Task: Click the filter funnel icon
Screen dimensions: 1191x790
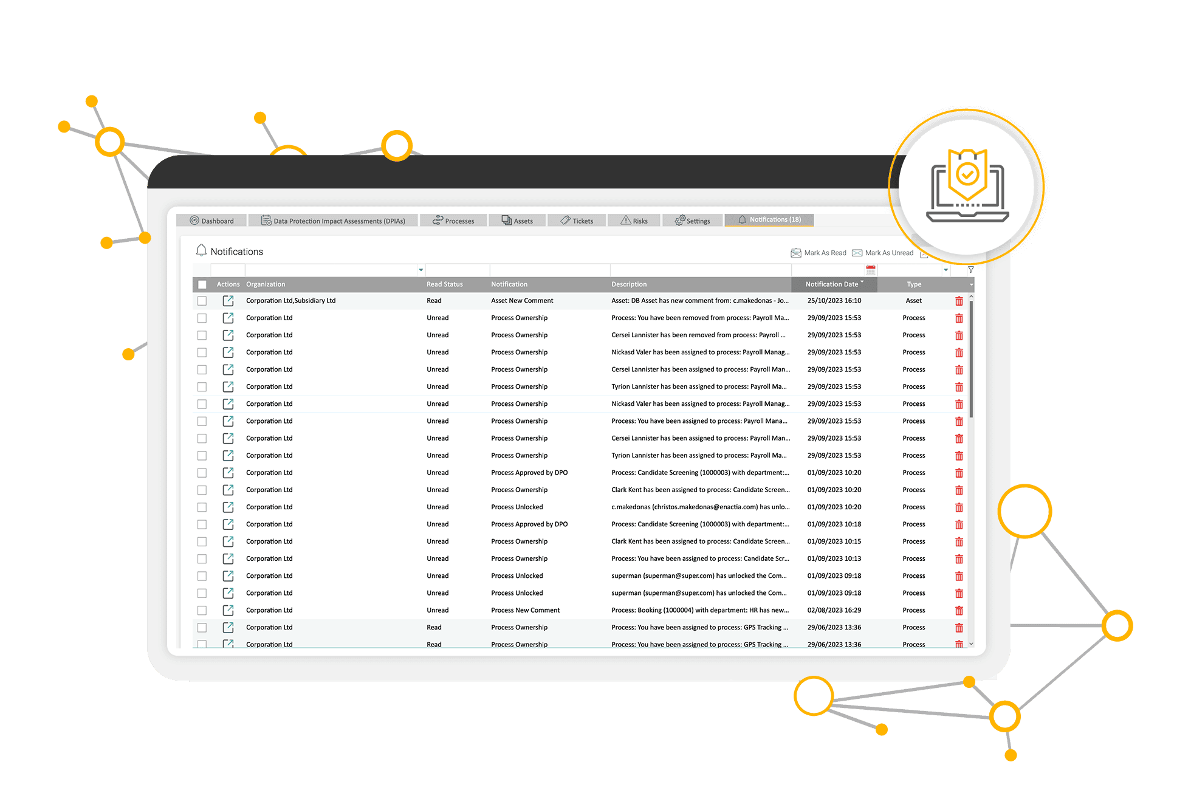Action: pyautogui.click(x=970, y=270)
